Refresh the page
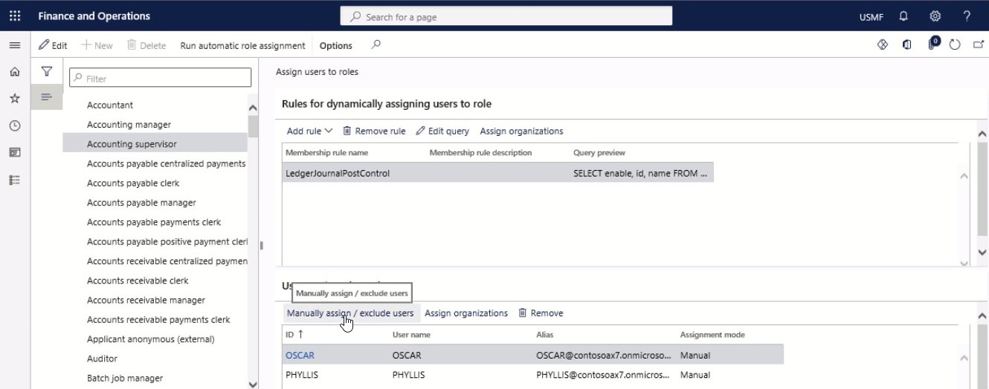The width and height of the screenshot is (989, 389). pos(956,45)
